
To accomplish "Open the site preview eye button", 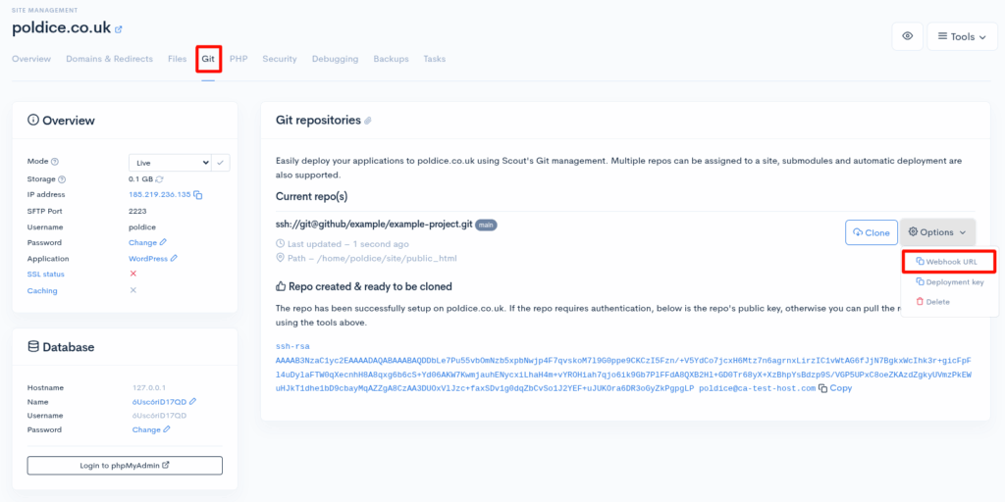I will [x=907, y=36].
